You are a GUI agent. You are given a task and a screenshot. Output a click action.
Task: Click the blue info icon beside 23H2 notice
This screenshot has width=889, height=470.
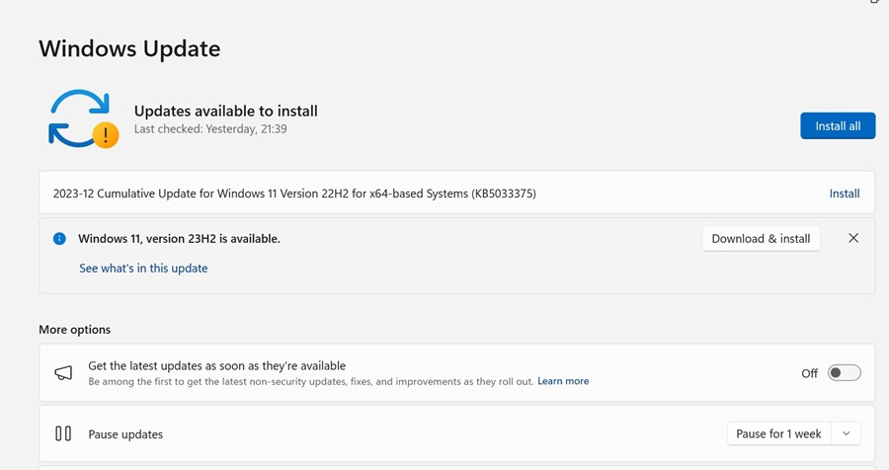59,239
